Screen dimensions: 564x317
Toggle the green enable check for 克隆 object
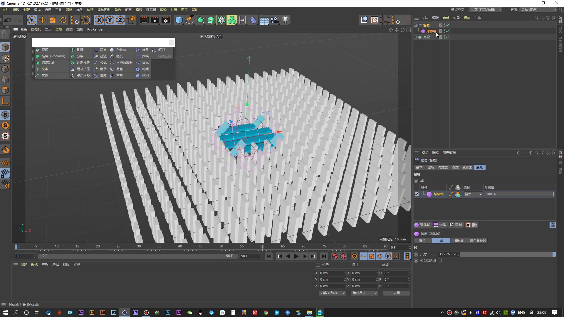pos(447,37)
